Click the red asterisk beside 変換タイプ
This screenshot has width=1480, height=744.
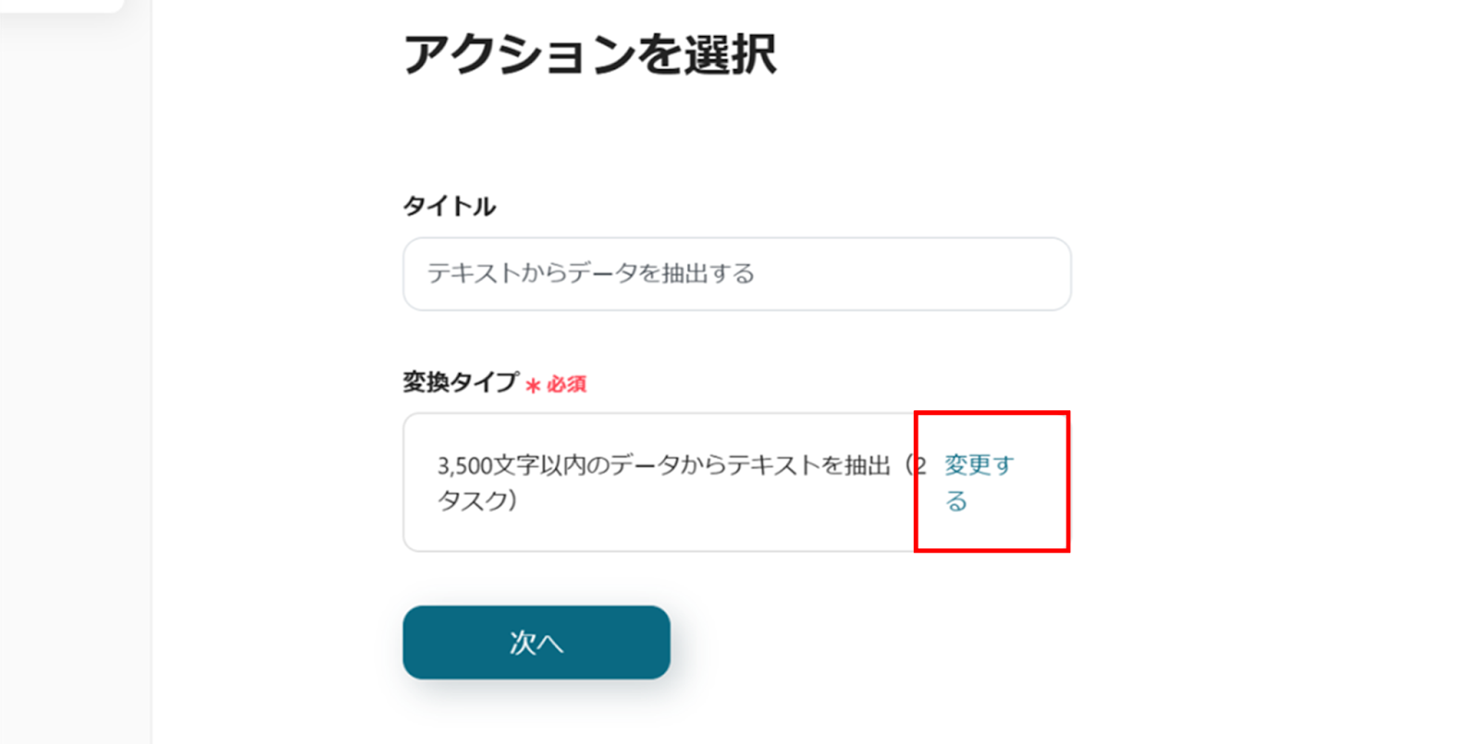tap(533, 385)
